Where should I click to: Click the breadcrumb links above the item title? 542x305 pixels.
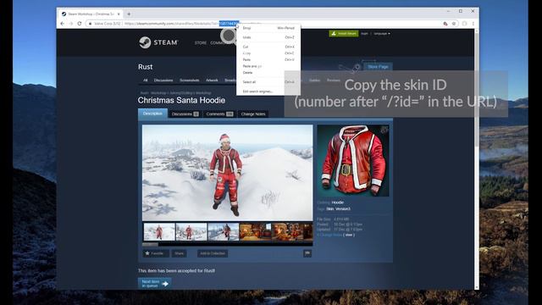coord(175,92)
